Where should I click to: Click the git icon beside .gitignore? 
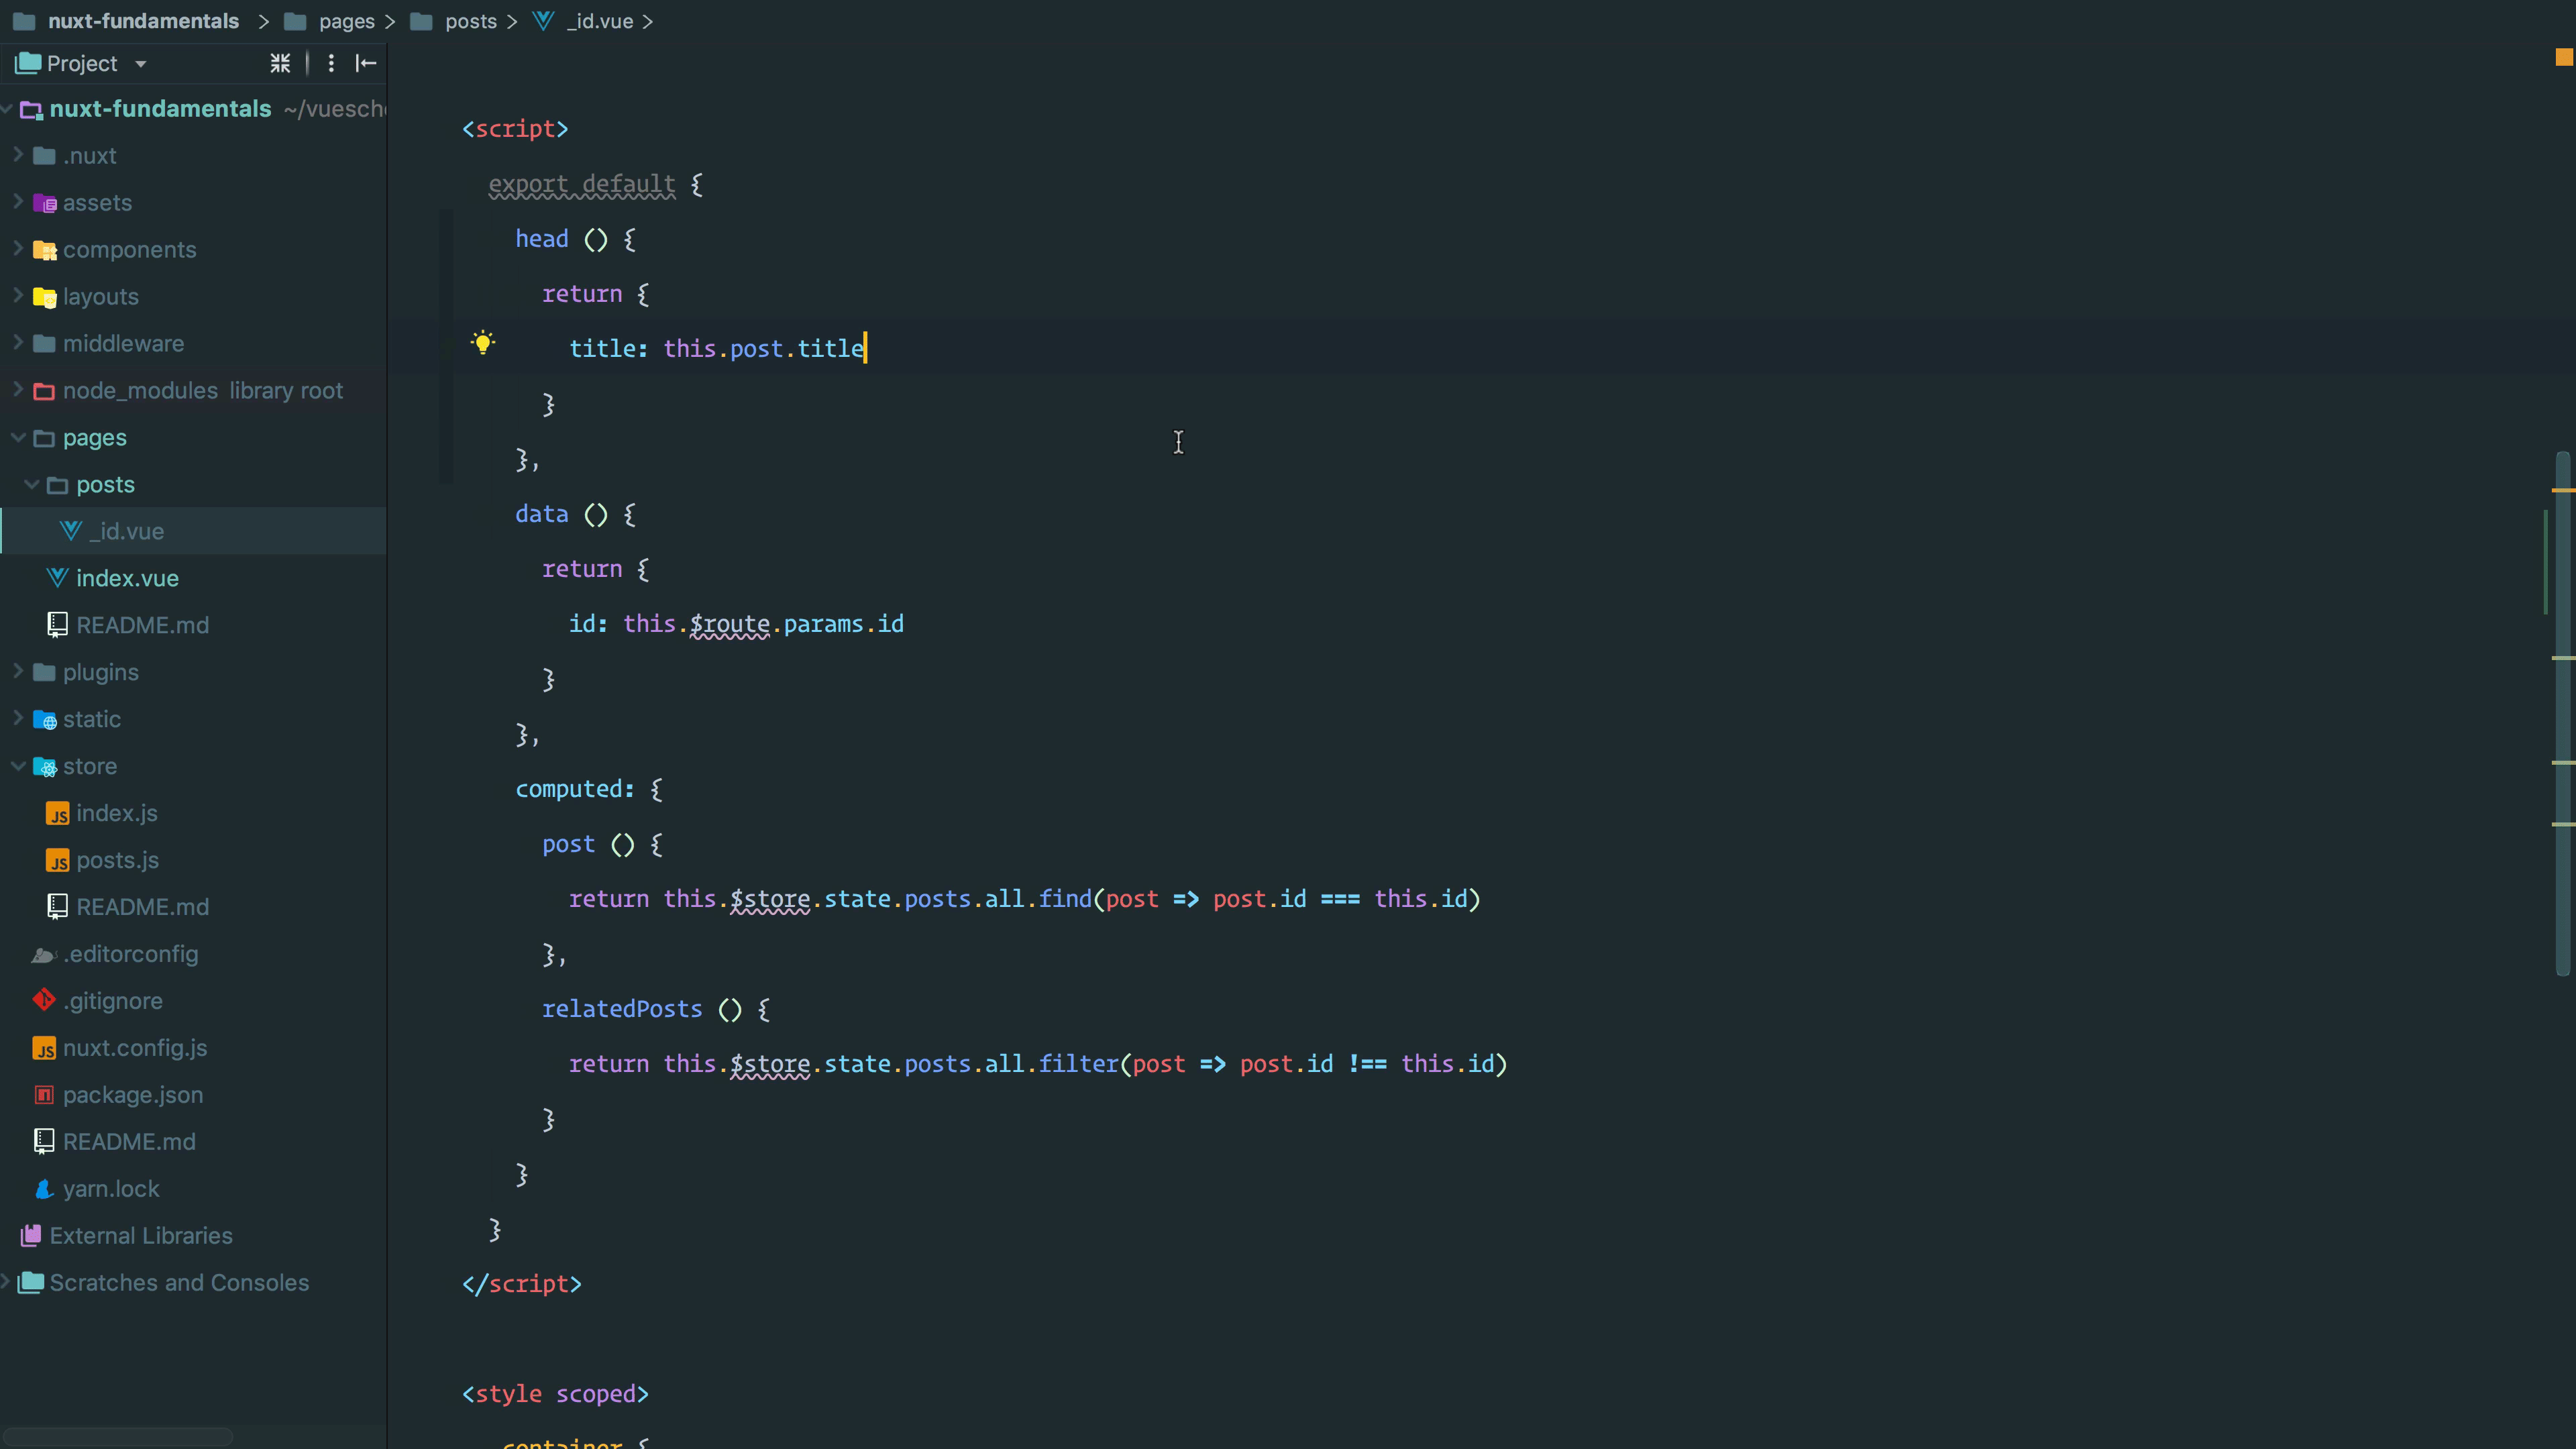pos(44,1000)
